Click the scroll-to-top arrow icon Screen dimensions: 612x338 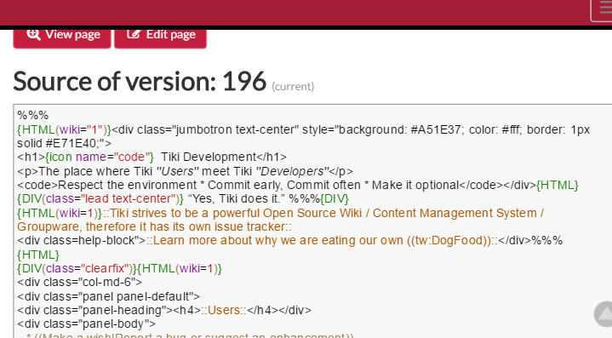[604, 314]
